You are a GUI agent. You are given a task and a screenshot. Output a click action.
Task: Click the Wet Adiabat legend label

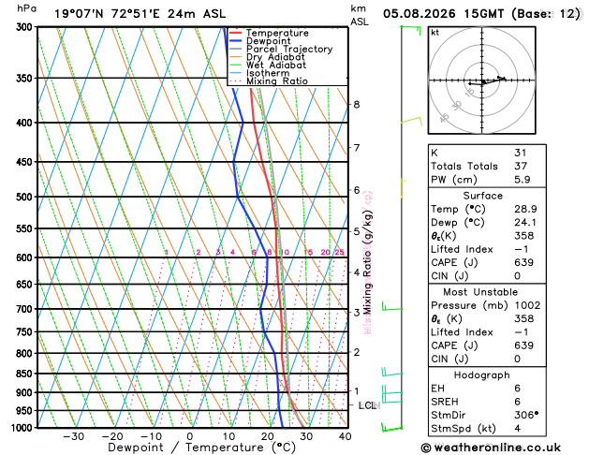276,65
